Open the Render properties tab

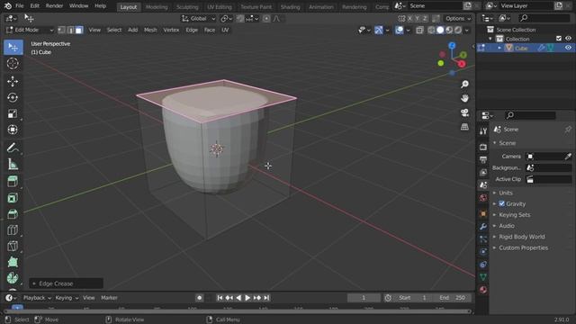click(x=483, y=148)
